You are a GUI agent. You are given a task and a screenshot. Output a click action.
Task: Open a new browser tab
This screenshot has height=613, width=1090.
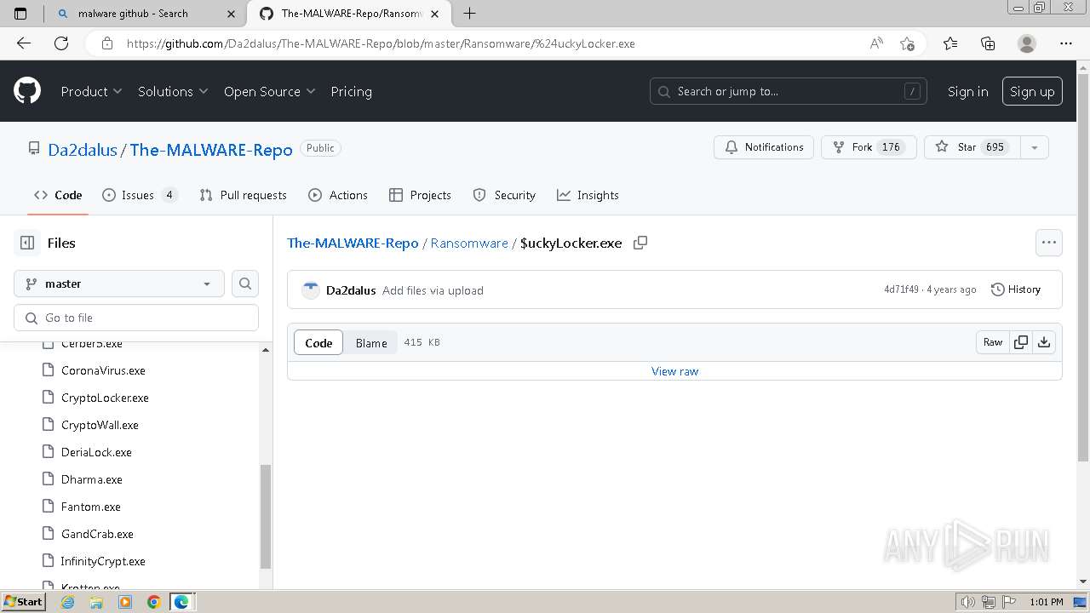[469, 13]
